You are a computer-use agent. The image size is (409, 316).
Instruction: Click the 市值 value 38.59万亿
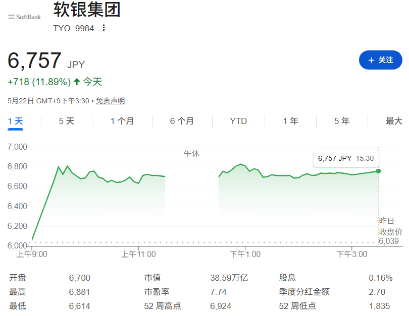click(229, 278)
